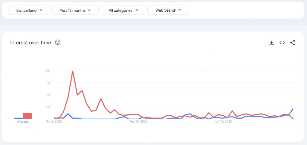Click the blue average bar

click(x=18, y=118)
